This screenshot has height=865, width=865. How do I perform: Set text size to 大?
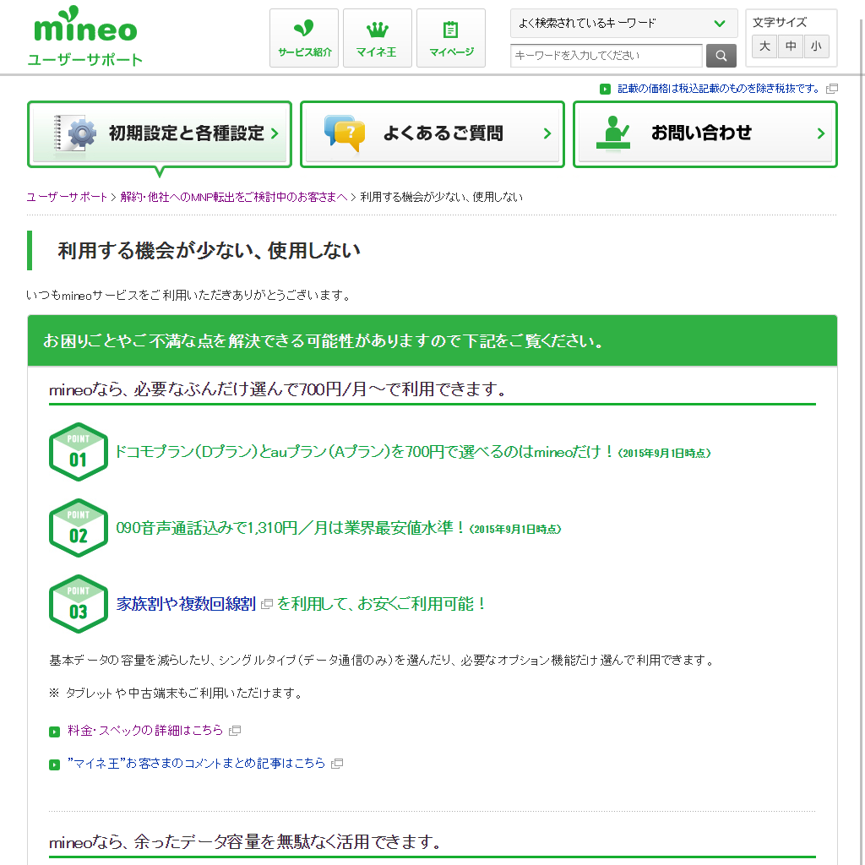pos(764,46)
